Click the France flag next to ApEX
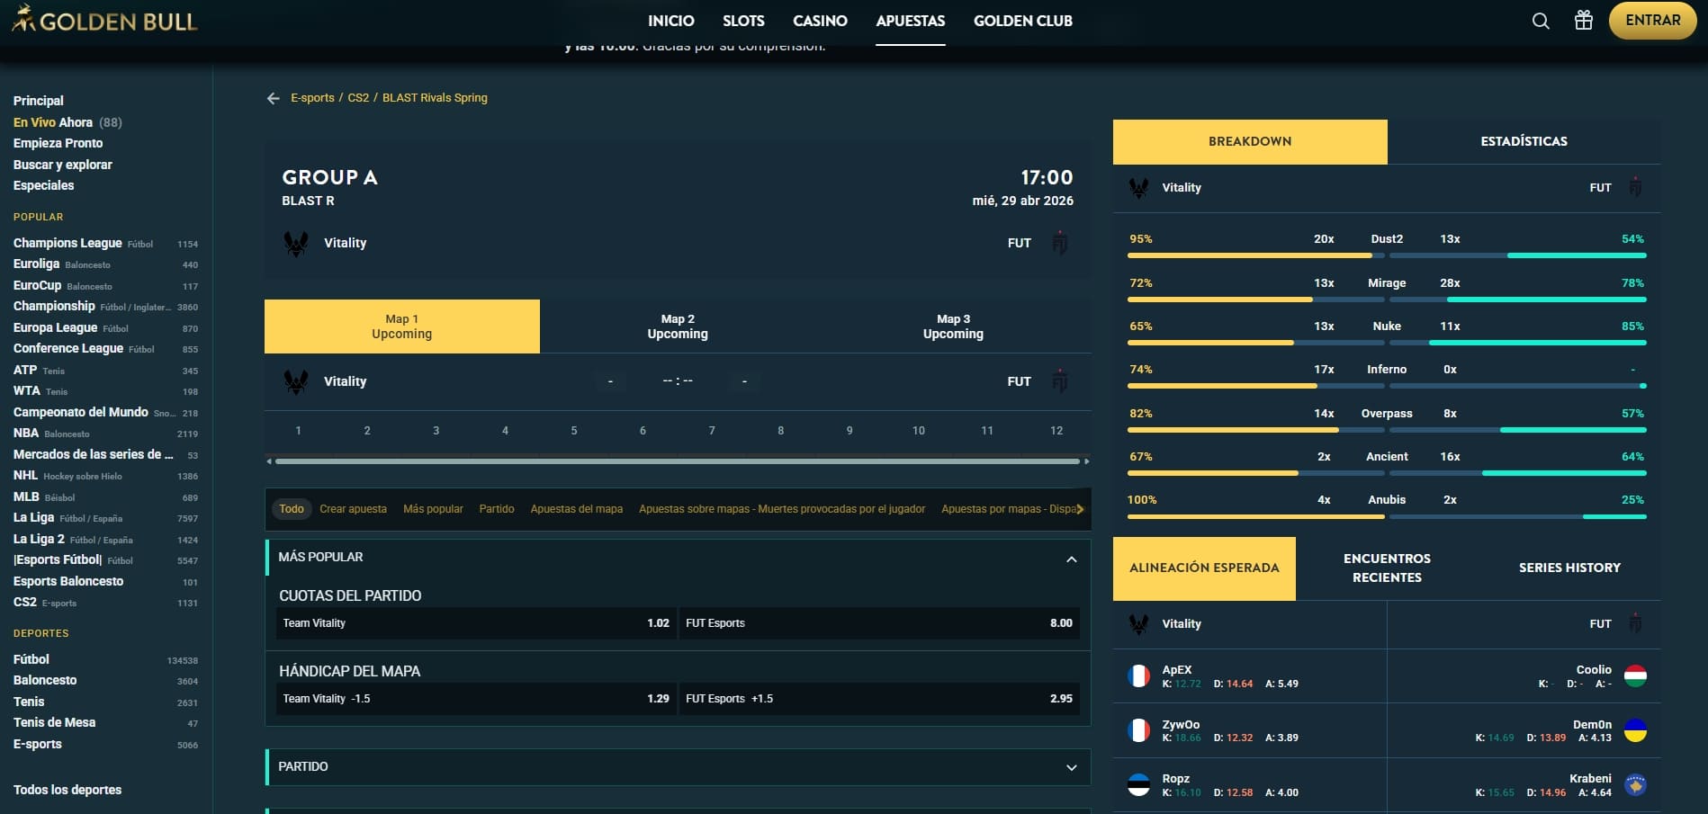The height and width of the screenshot is (814, 1708). (x=1137, y=675)
